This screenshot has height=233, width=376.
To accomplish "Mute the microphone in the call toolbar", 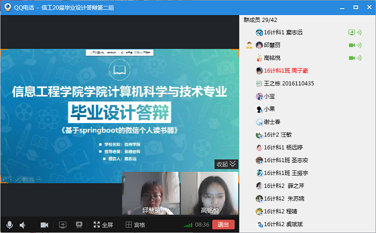I will point(9,225).
